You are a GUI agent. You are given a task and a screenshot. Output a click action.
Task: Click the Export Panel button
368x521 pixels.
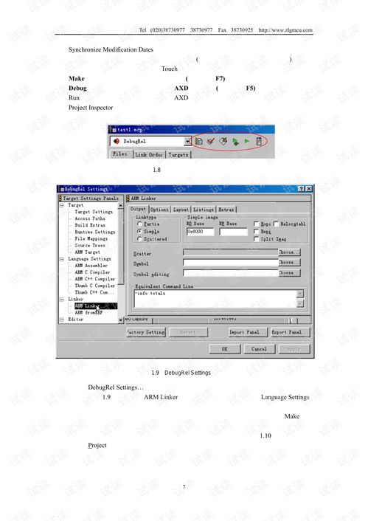[290, 332]
